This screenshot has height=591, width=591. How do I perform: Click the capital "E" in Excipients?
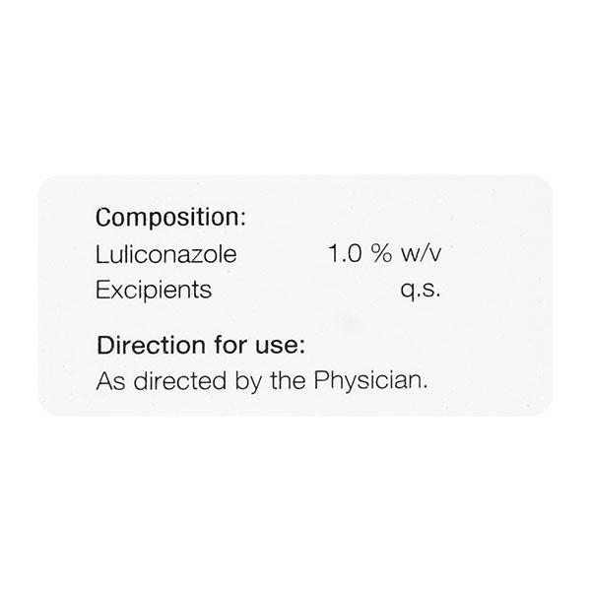coord(100,291)
